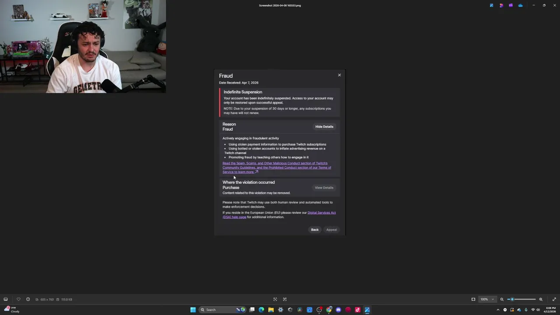Open Settings gear on the taskbar
The width and height of the screenshot is (560, 315).
tap(281, 310)
